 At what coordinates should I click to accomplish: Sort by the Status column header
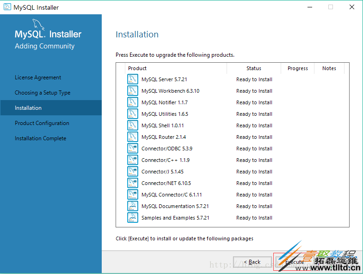click(x=254, y=68)
